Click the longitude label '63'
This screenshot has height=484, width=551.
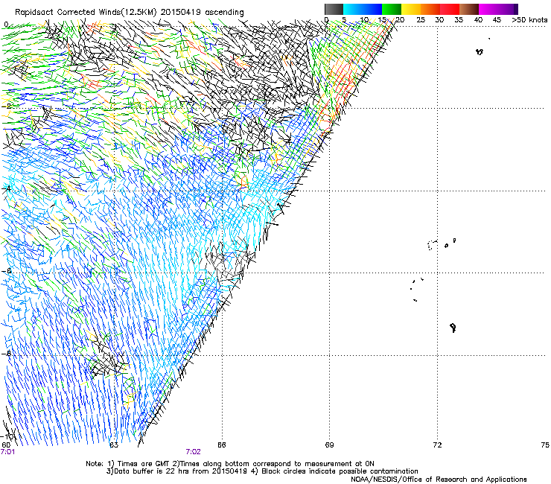coord(113,445)
